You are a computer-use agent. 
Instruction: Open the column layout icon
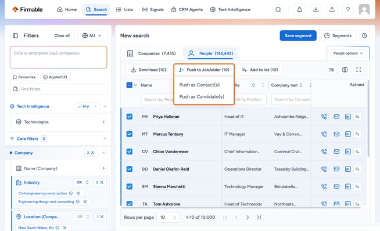coord(345,70)
